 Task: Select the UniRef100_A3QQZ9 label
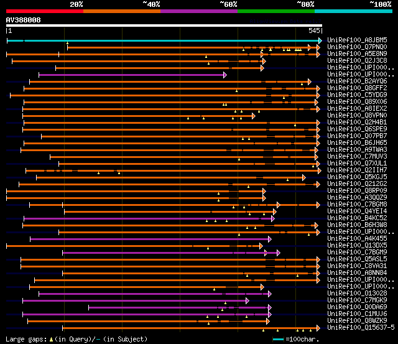pyautogui.click(x=357, y=198)
